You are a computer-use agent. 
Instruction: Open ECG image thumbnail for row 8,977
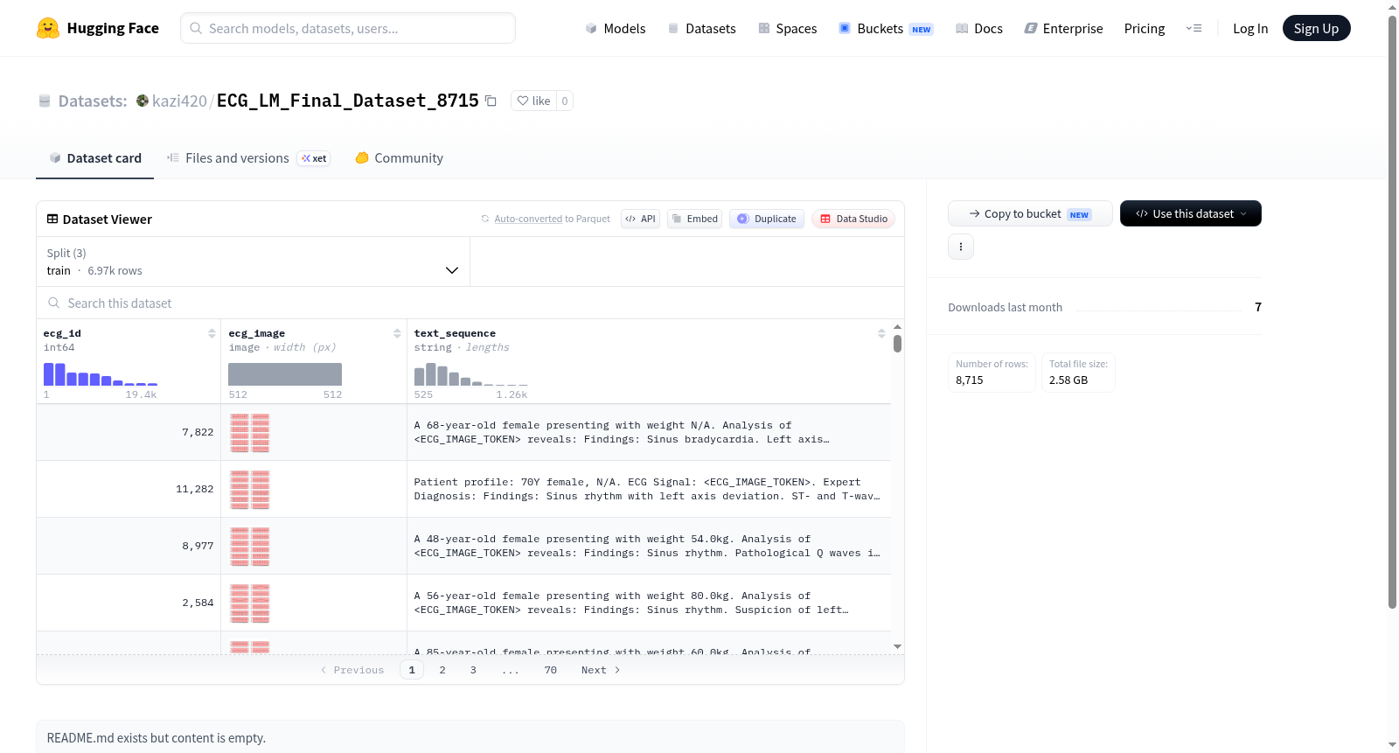(250, 546)
